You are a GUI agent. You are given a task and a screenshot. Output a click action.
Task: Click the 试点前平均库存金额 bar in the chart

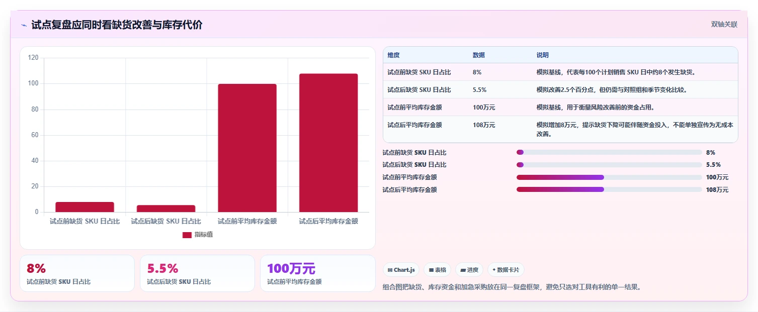pos(247,148)
